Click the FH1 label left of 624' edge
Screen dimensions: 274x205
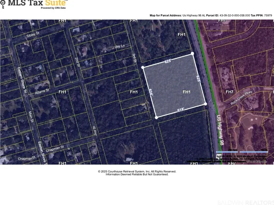click(x=134, y=92)
